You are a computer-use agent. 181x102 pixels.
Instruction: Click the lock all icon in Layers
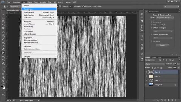point(161,68)
